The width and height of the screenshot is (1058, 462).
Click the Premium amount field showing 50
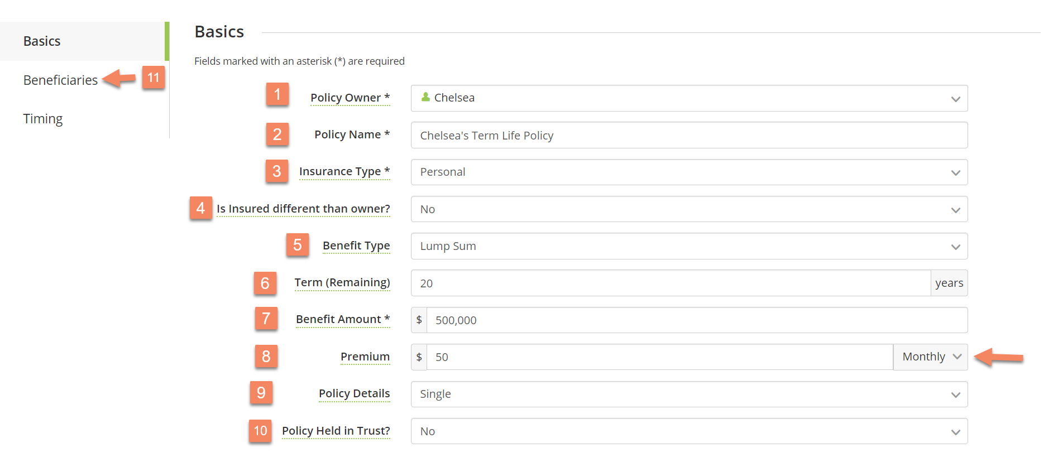tap(660, 357)
